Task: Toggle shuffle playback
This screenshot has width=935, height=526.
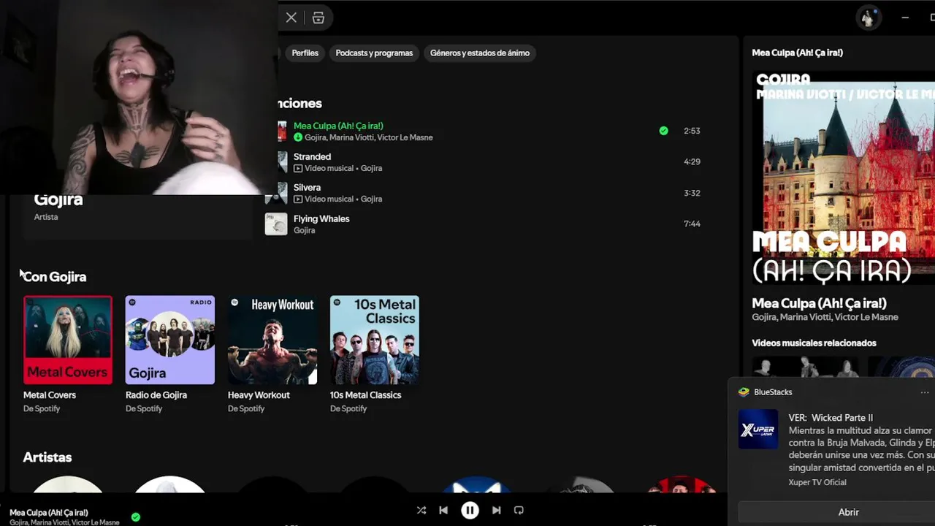Action: coord(421,511)
